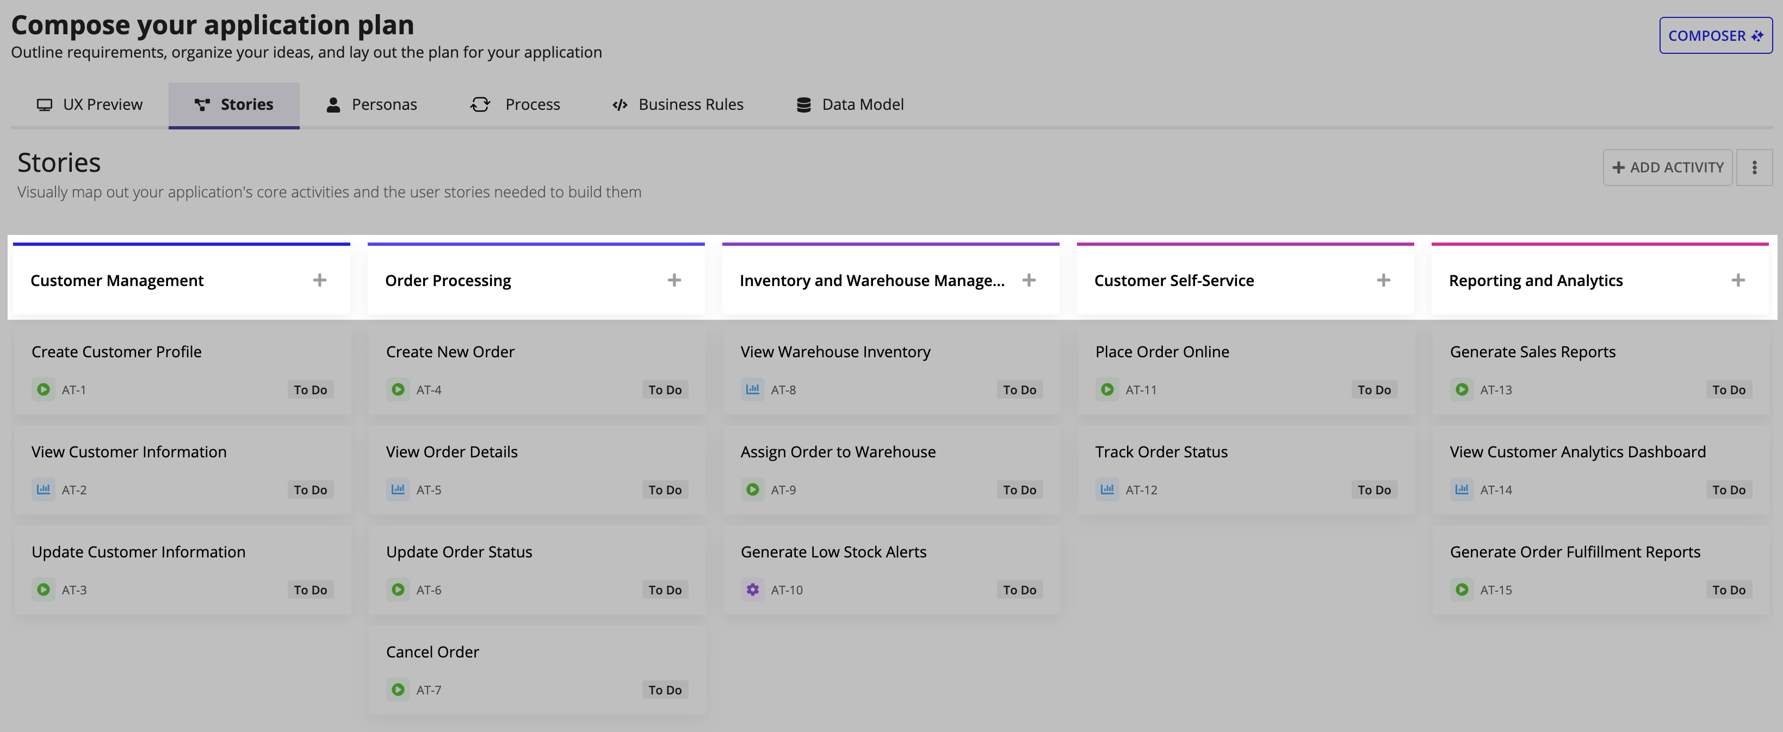This screenshot has width=1783, height=732.
Task: Open the Update Order Status story
Action: click(x=537, y=570)
